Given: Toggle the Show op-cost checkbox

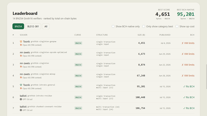Looking at the screenshot, I should point(177,26).
